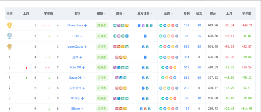Click the score change +149.71

point(247,25)
